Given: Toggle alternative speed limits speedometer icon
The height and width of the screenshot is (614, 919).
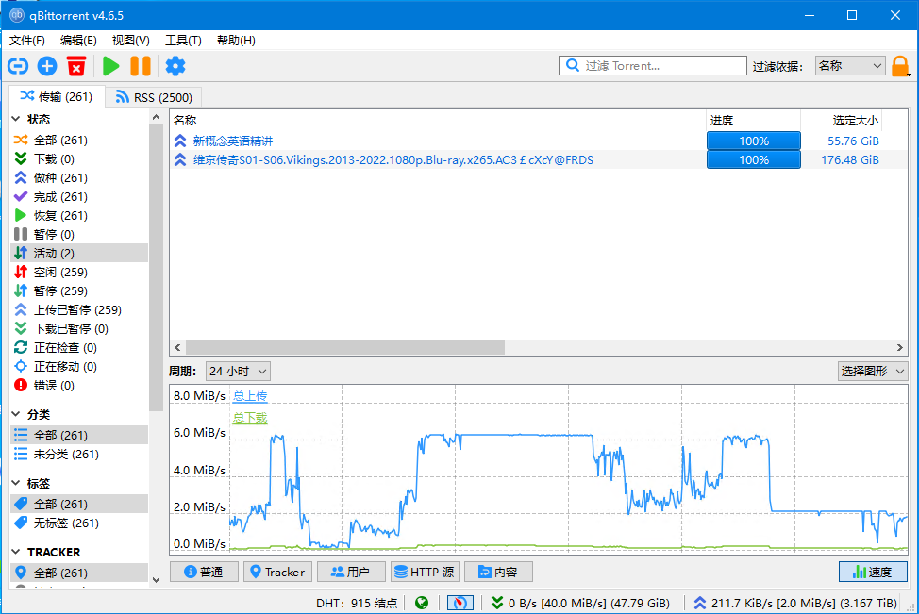Looking at the screenshot, I should coord(460,603).
